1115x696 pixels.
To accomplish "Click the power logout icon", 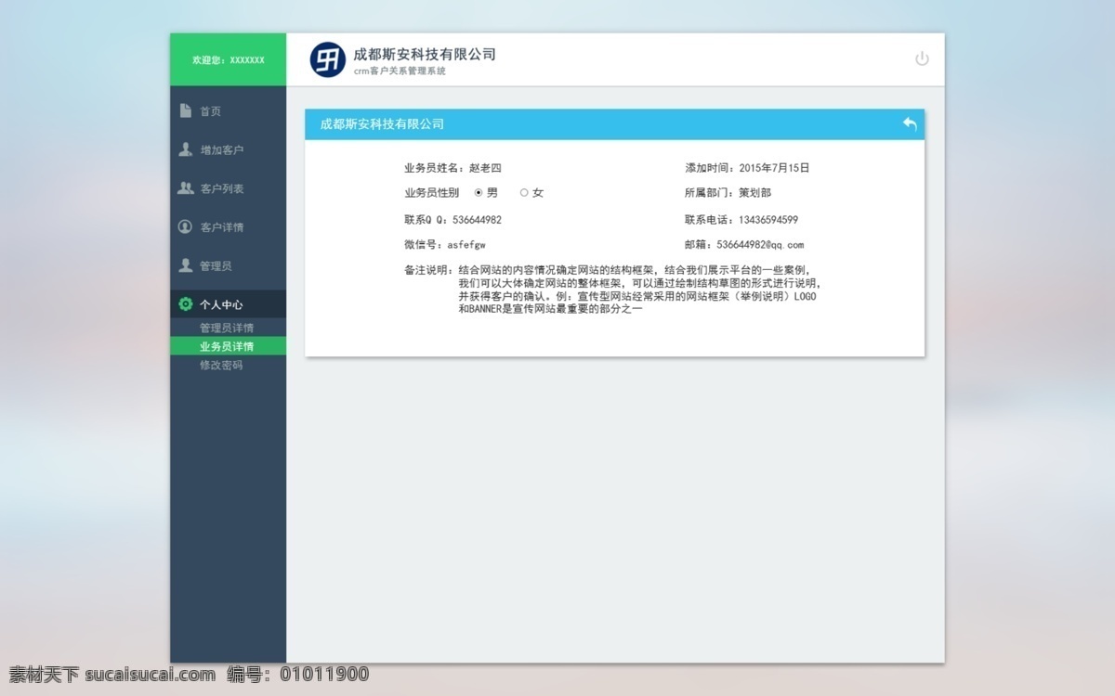I will pos(922,58).
